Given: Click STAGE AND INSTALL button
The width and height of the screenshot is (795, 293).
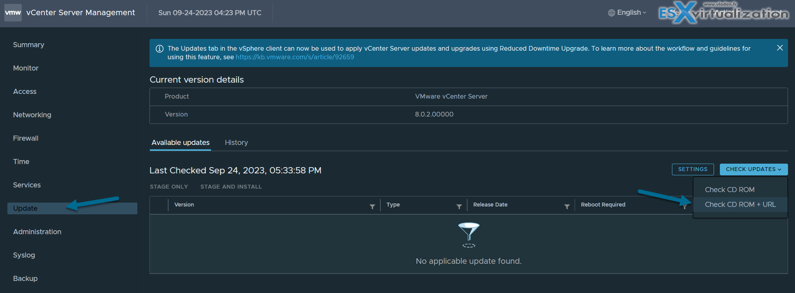Looking at the screenshot, I should point(231,187).
